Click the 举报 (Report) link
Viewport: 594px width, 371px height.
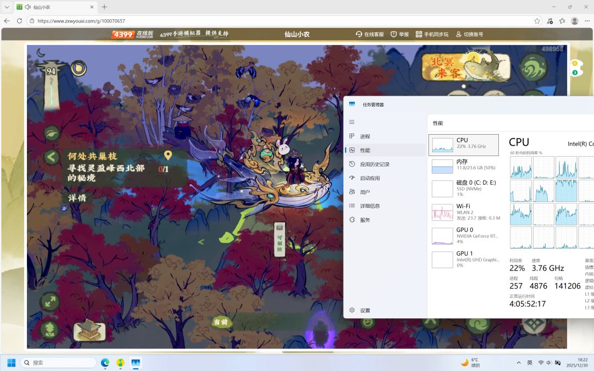click(x=400, y=34)
